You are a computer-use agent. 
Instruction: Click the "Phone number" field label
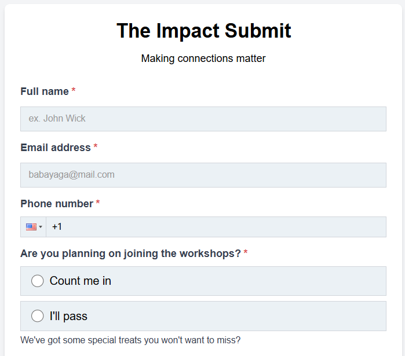coord(57,204)
